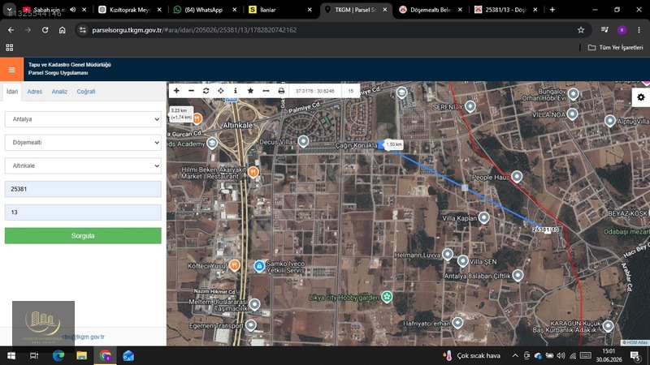The width and height of the screenshot is (650, 365).
Task: Open the Tüm Yer İşaretleri bookmarks folder
Action: (x=616, y=48)
